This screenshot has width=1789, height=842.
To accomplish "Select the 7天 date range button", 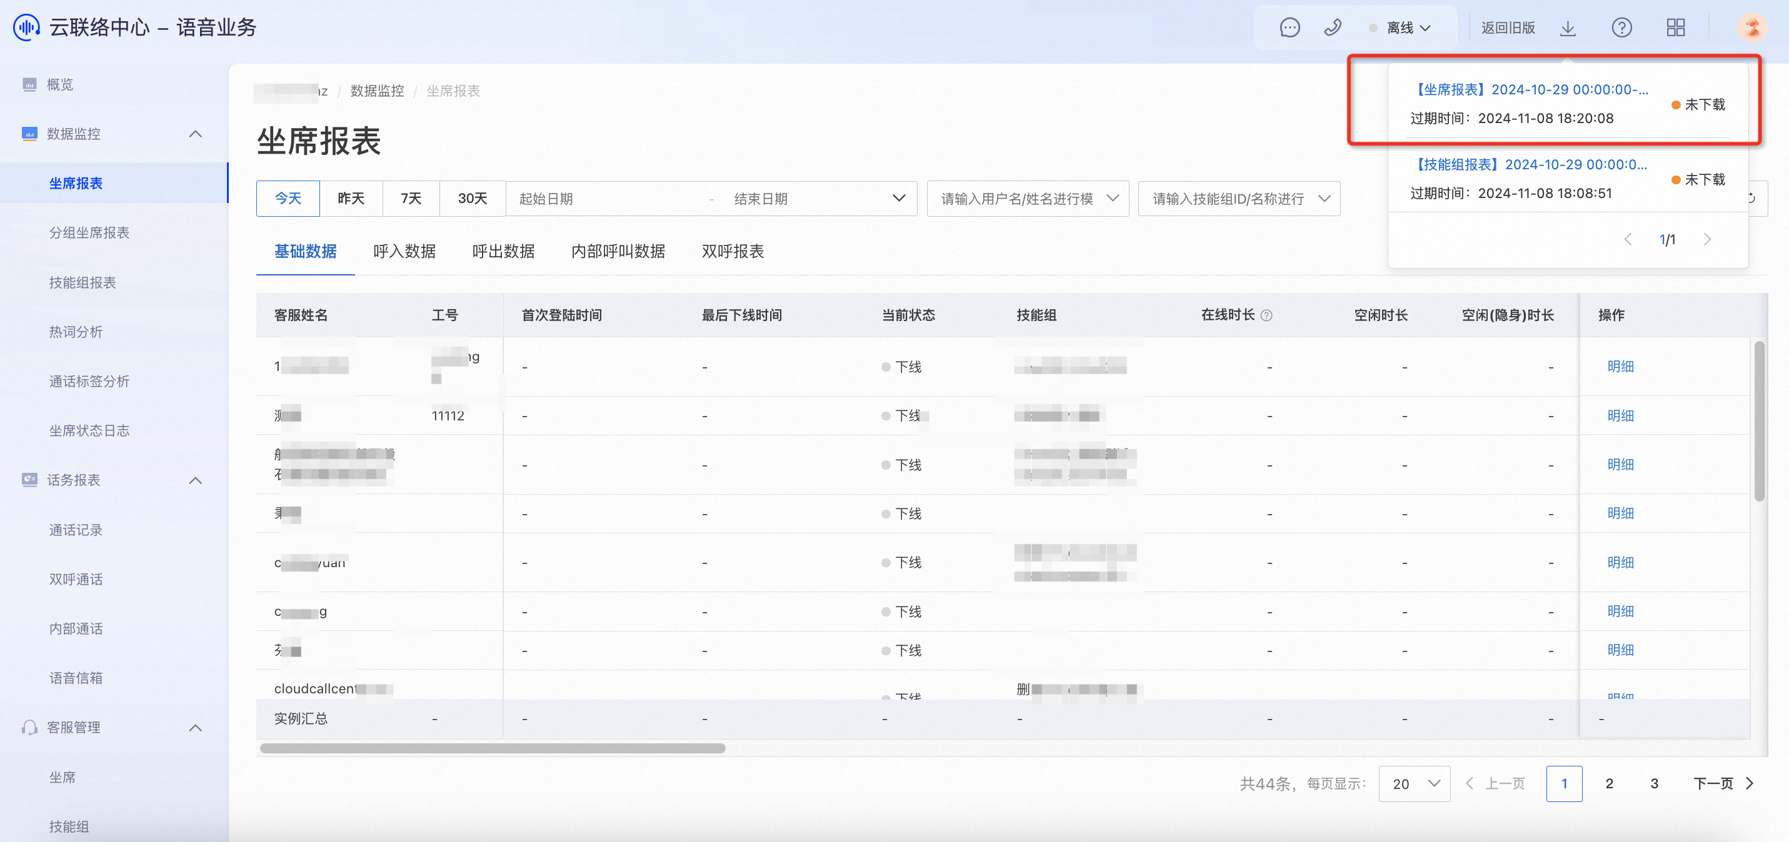I will [411, 199].
